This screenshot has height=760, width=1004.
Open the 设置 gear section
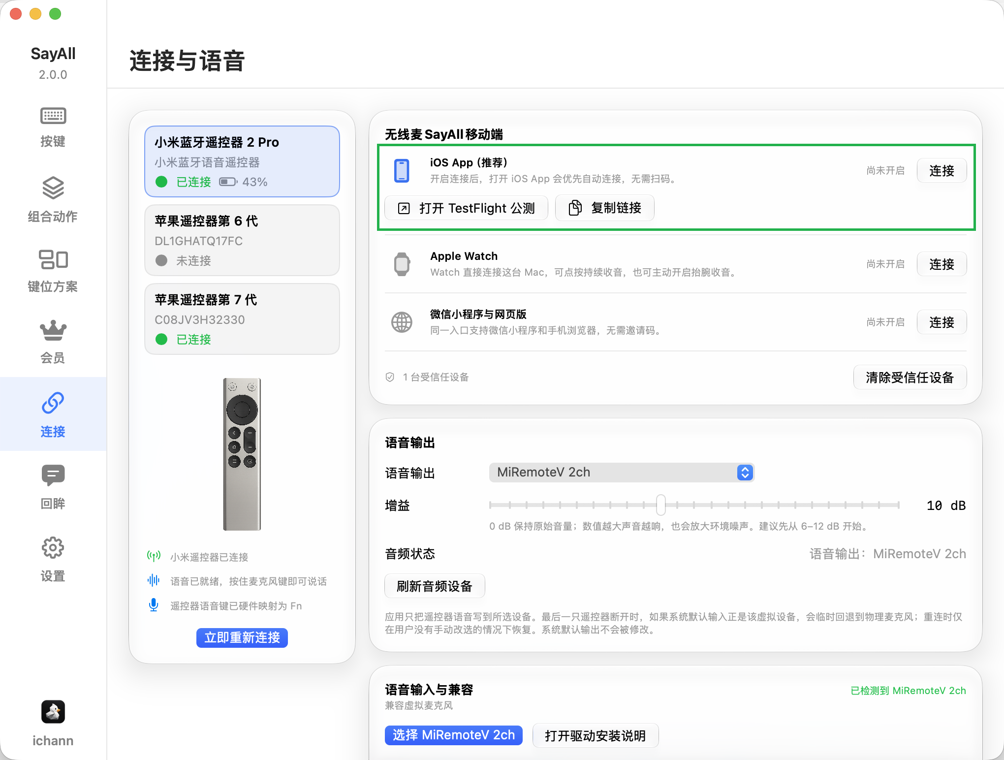[x=53, y=559]
